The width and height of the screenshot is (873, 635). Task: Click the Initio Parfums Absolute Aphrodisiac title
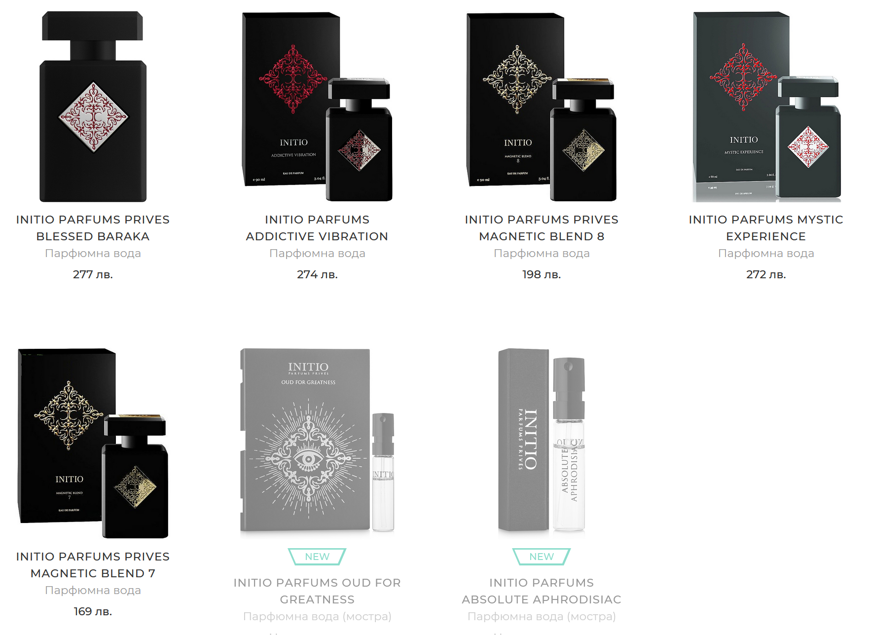(x=542, y=591)
